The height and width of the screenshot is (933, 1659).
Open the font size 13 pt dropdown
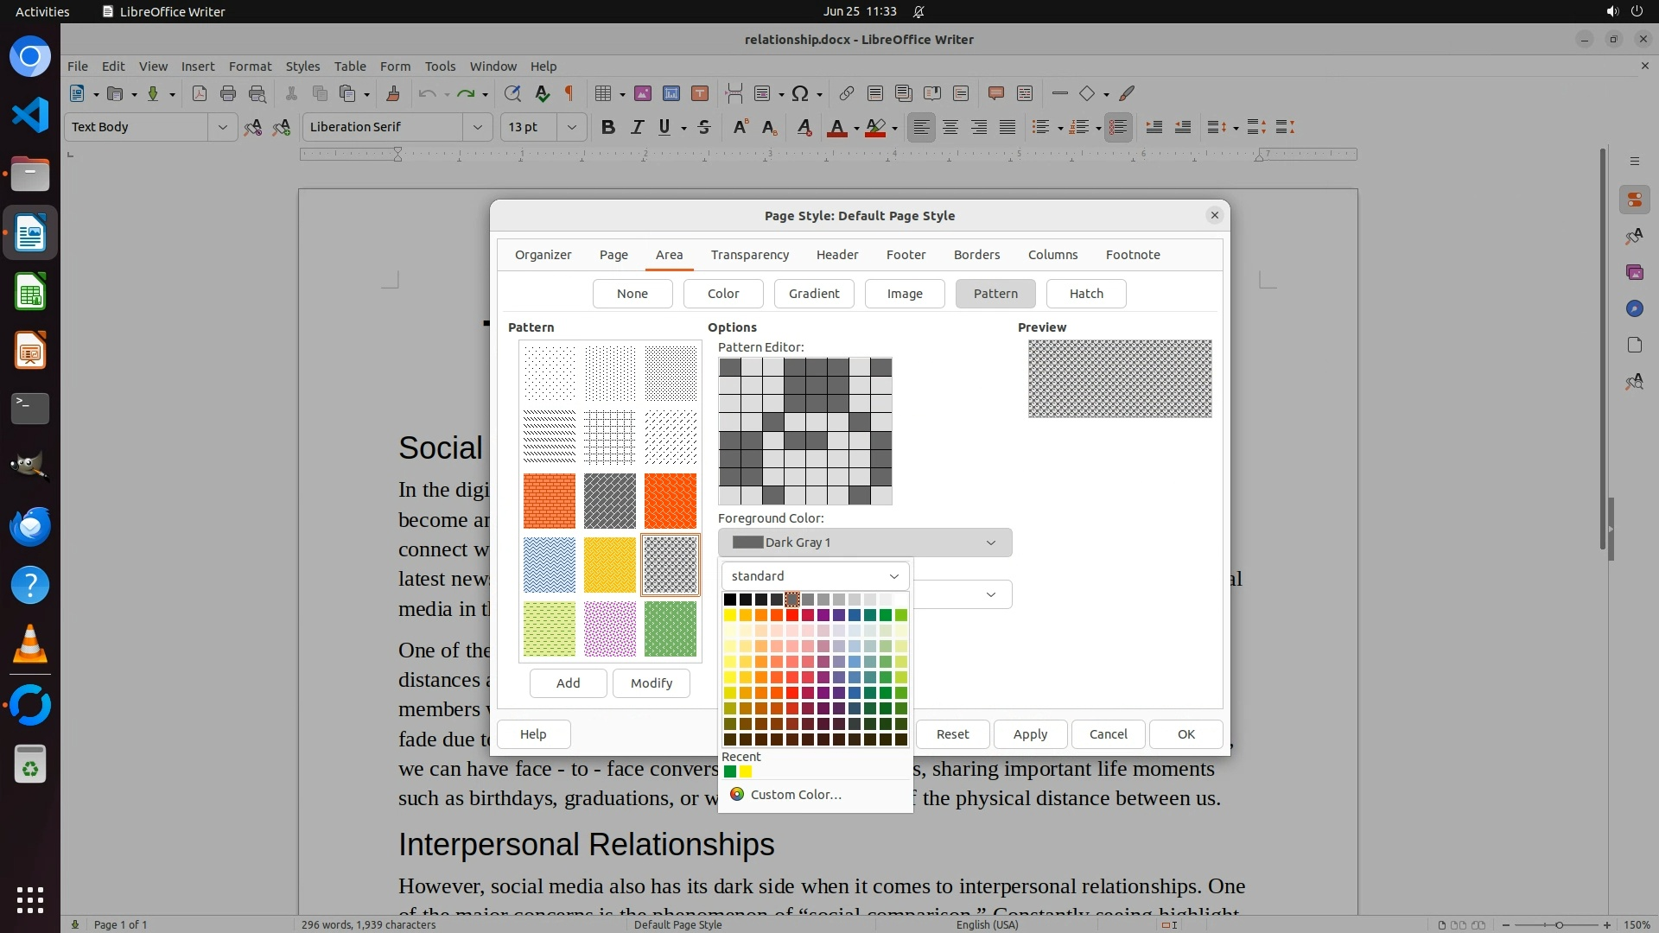tap(571, 127)
